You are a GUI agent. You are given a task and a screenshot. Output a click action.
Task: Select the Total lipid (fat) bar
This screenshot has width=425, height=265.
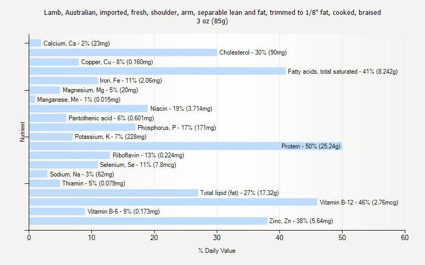113,193
